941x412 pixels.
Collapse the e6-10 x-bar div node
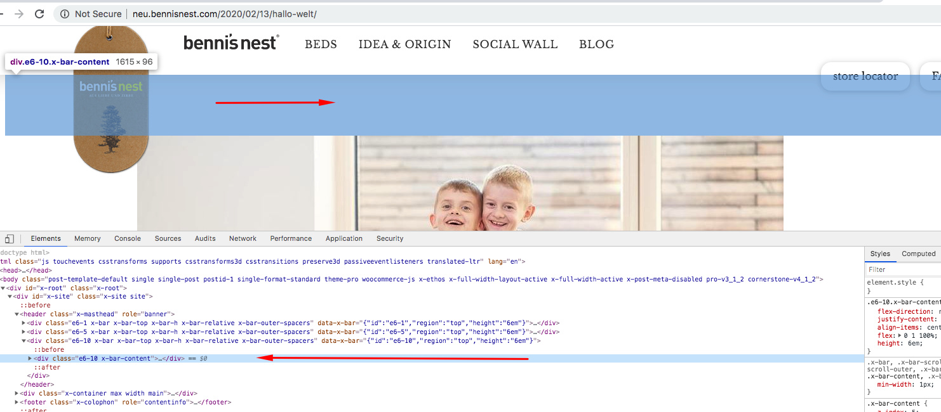tap(23, 341)
